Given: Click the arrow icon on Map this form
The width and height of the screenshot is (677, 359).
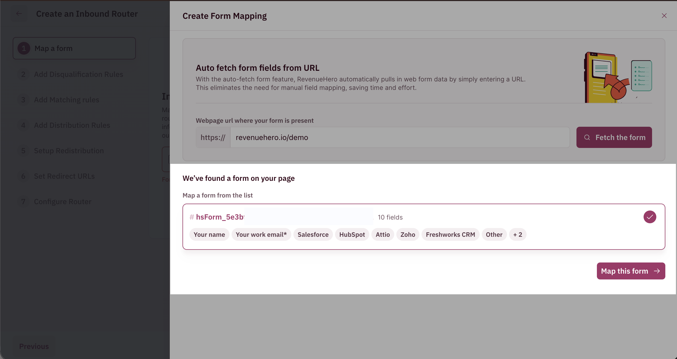Looking at the screenshot, I should (x=657, y=271).
